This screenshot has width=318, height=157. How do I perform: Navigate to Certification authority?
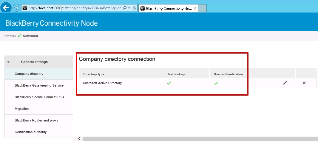click(x=31, y=132)
